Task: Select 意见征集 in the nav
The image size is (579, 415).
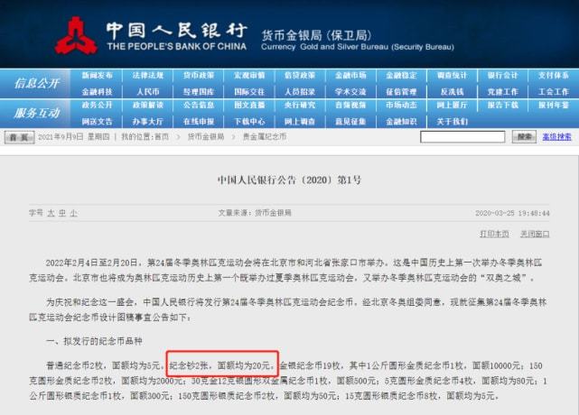Action: (350, 122)
